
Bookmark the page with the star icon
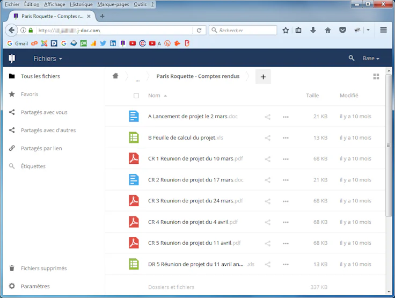pyautogui.click(x=286, y=31)
